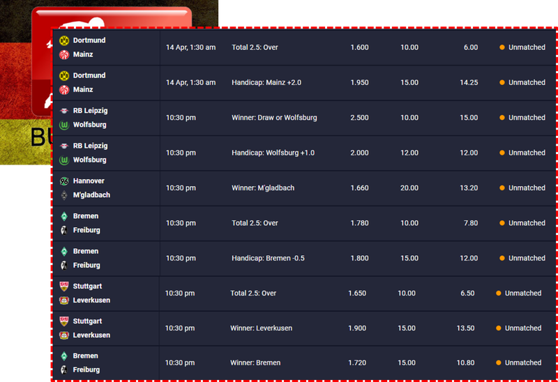The image size is (558, 382).
Task: Click 'Unmatched' label in Handicap: Wolfsburg +1.0 row
Action: pos(527,153)
